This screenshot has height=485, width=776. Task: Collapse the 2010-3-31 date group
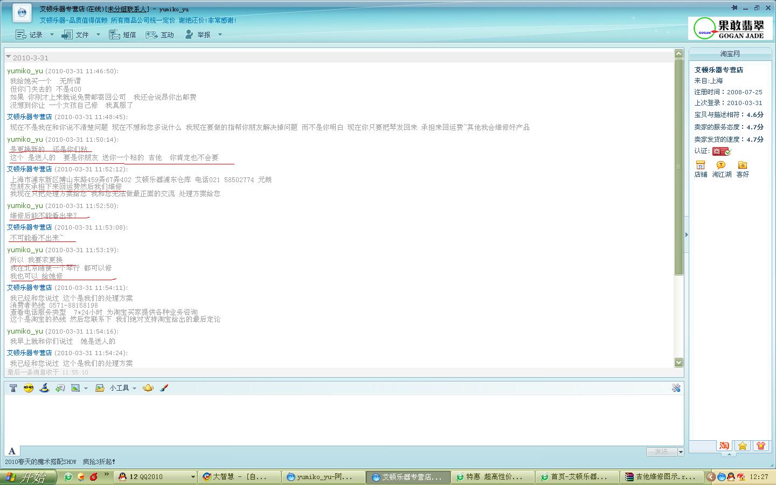[x=8, y=57]
